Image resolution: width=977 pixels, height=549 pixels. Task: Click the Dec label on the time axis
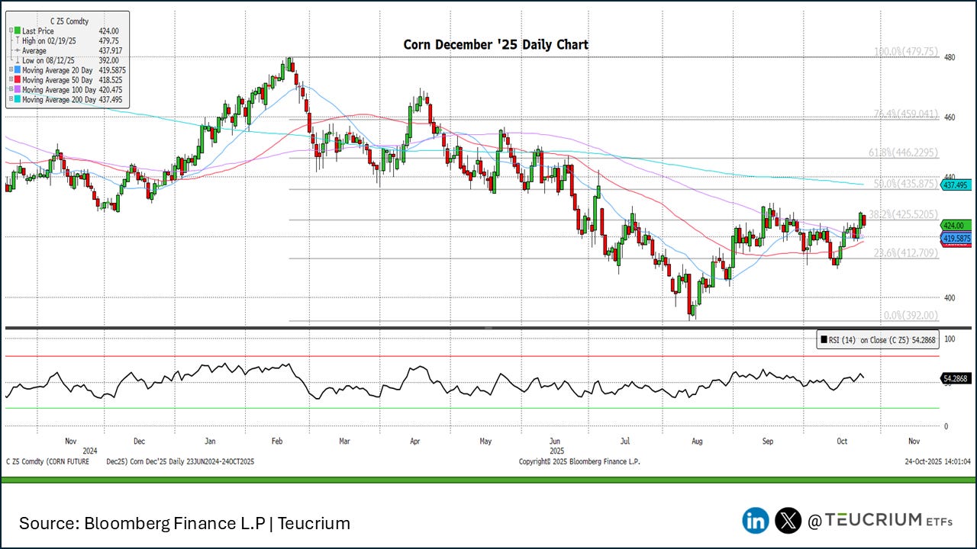point(140,441)
